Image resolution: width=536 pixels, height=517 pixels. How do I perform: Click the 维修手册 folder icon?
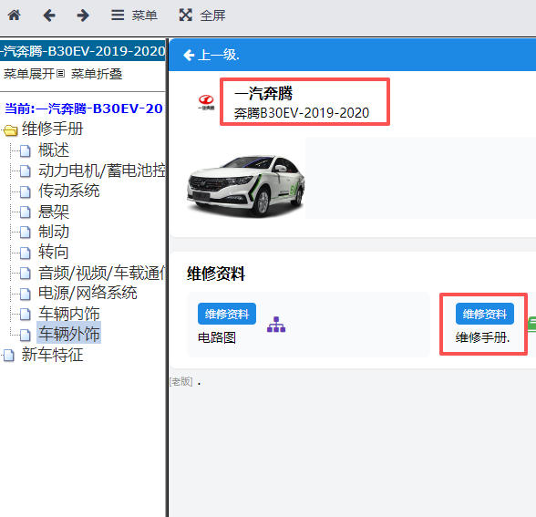click(10, 130)
